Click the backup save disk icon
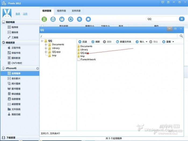Viewport: 188px width, 141px height. pyautogui.click(x=62, y=19)
